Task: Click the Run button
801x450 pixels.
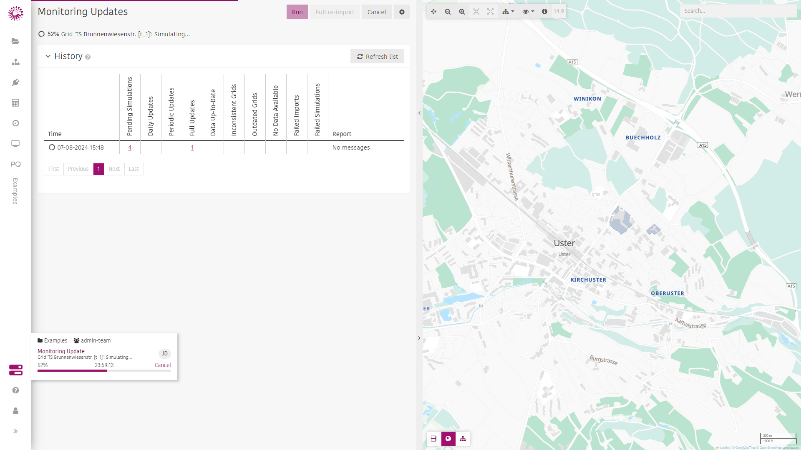Action: point(297,12)
